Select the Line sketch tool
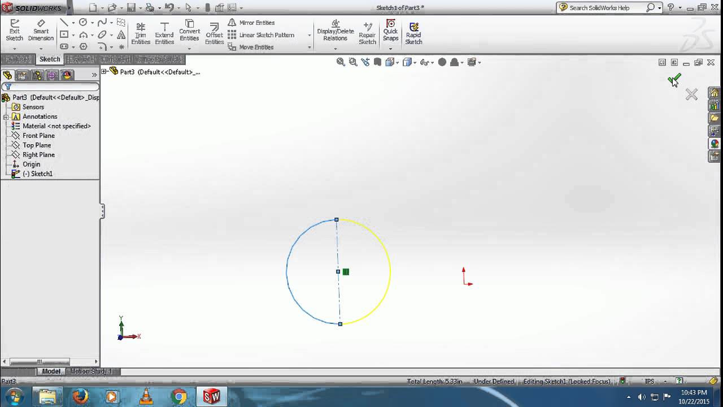Image resolution: width=723 pixels, height=407 pixels. 64,23
